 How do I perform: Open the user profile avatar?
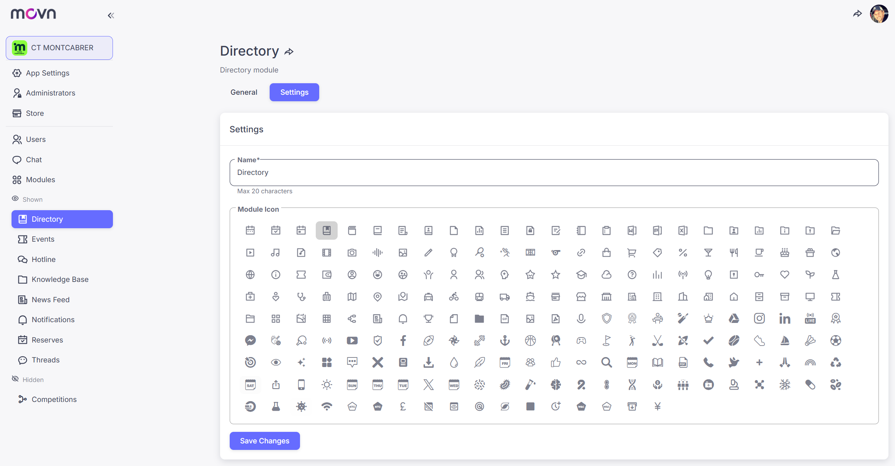[879, 14]
